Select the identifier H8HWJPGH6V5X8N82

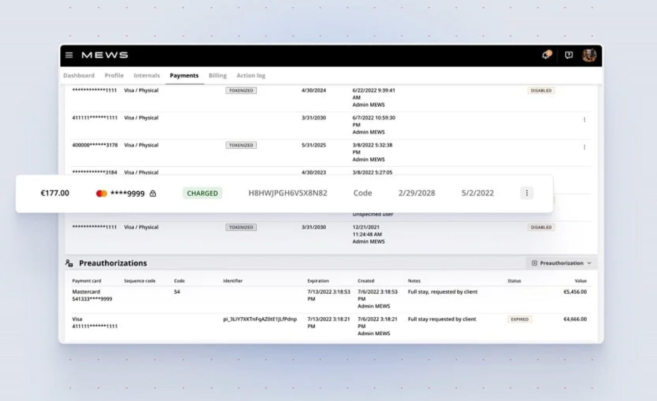288,193
